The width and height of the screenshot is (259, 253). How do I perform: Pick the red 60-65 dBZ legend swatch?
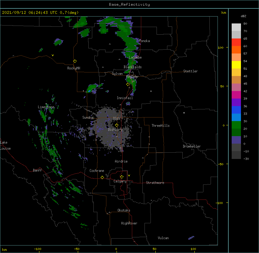pyautogui.click(x=236, y=42)
